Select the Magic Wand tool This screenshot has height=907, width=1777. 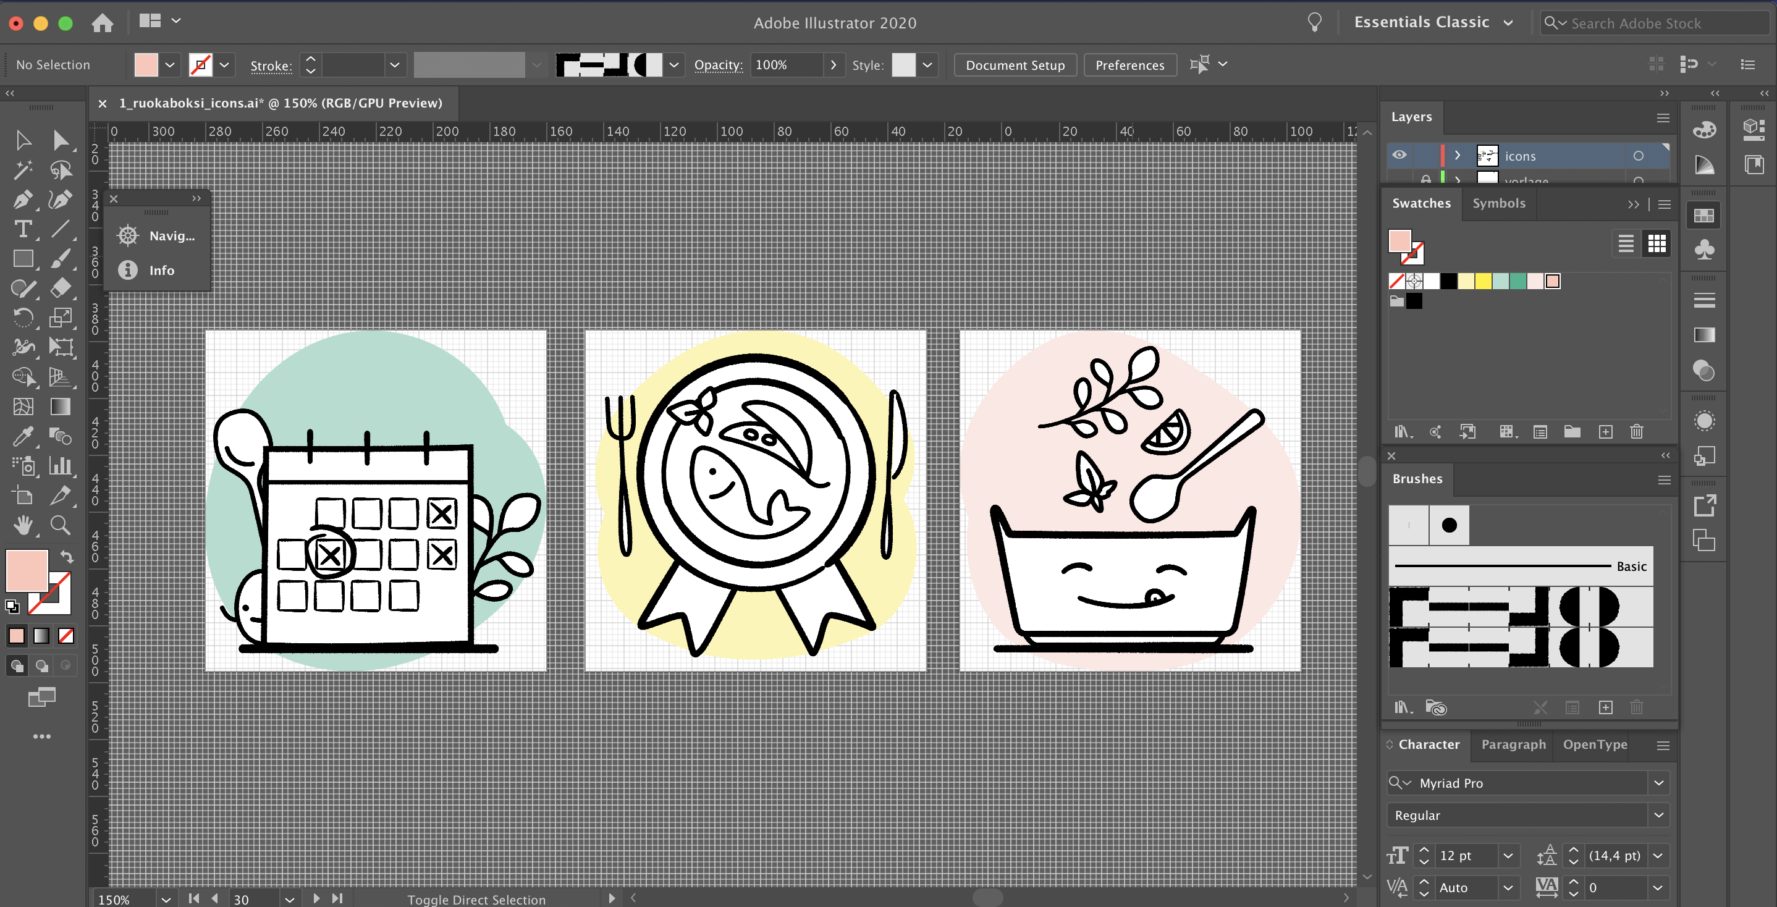coord(22,170)
